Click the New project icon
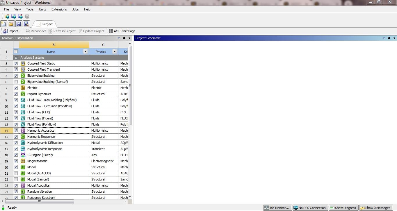Viewport: 397px width, 211px height. [4, 24]
